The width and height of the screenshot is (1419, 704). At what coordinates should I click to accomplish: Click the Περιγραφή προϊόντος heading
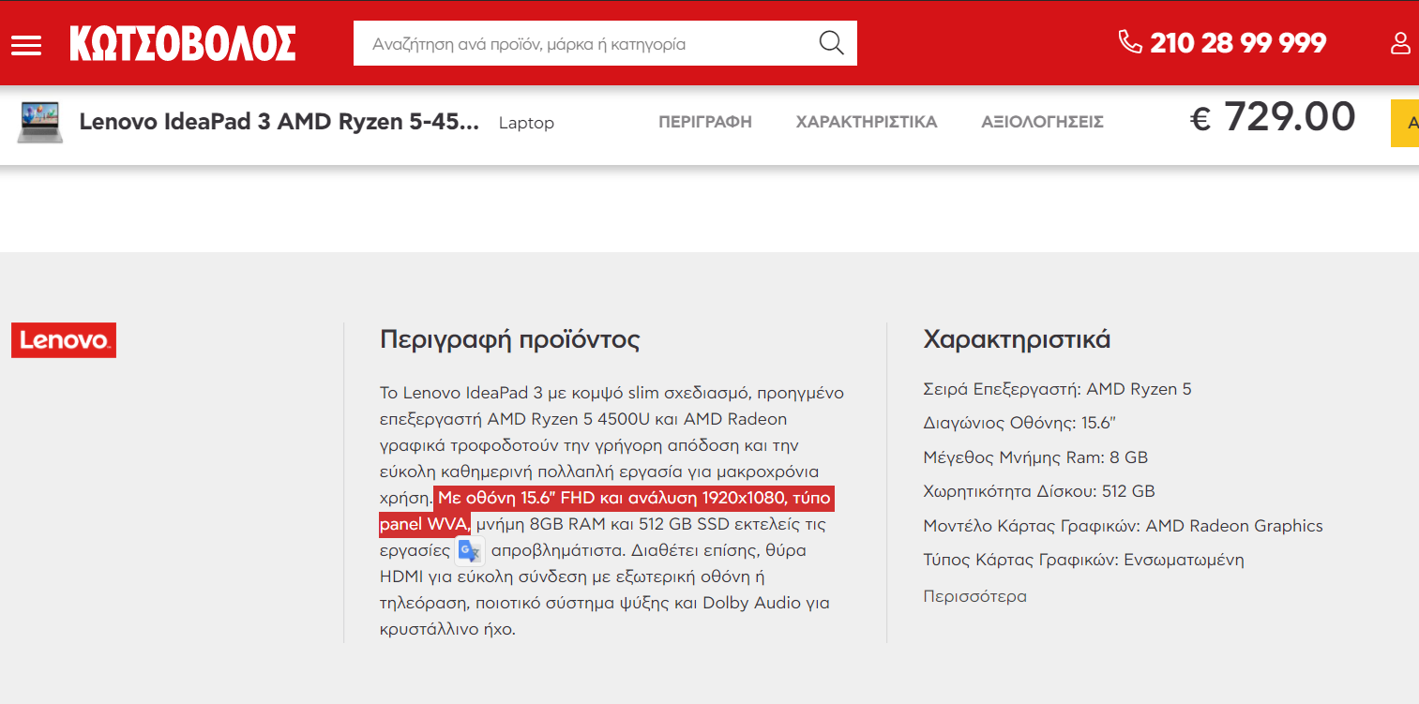click(510, 339)
